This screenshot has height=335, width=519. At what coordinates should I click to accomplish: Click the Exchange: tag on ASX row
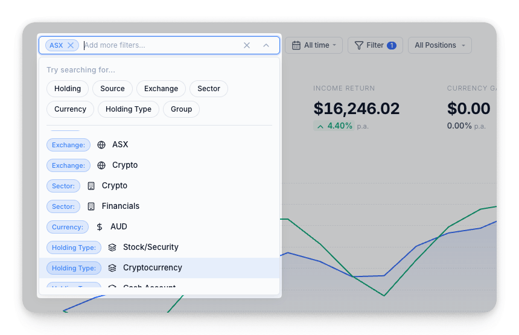(x=69, y=145)
